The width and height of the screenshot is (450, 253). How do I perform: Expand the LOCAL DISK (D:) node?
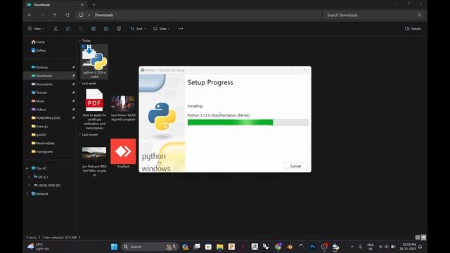[x=30, y=186]
